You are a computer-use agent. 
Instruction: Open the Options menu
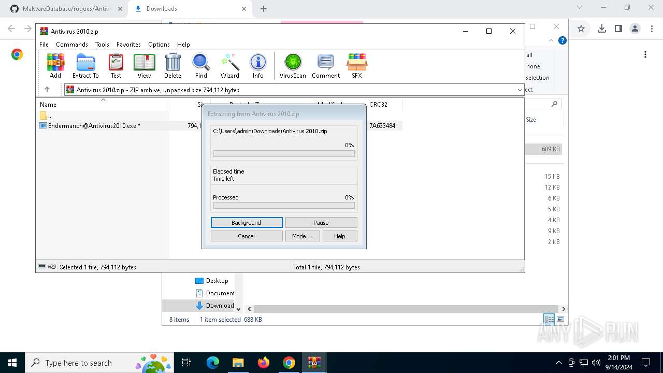tap(159, 45)
